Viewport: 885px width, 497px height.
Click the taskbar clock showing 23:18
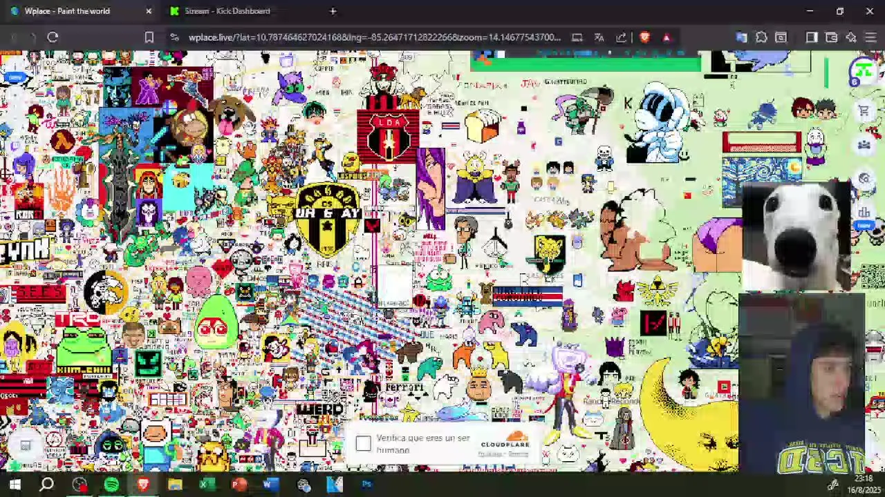pyautogui.click(x=864, y=478)
